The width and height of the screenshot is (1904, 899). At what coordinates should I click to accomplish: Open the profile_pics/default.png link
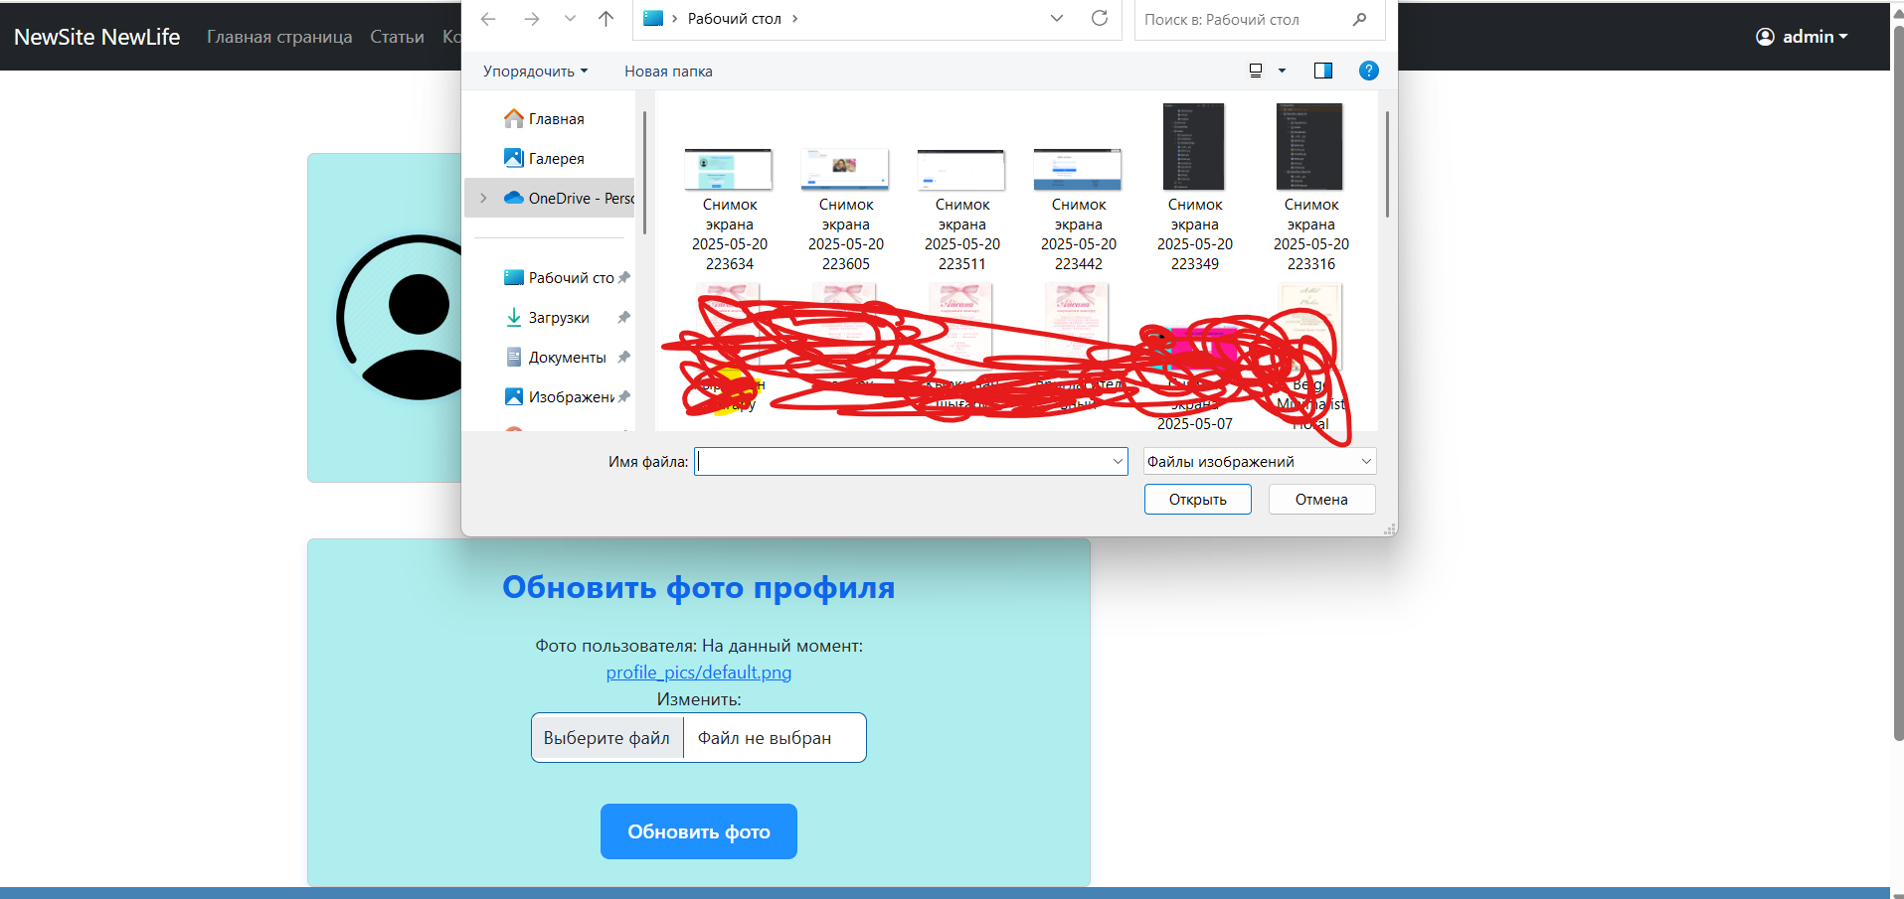[x=698, y=673]
